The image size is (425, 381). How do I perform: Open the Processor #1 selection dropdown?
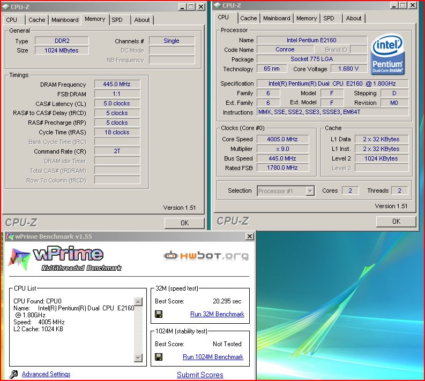[310, 191]
